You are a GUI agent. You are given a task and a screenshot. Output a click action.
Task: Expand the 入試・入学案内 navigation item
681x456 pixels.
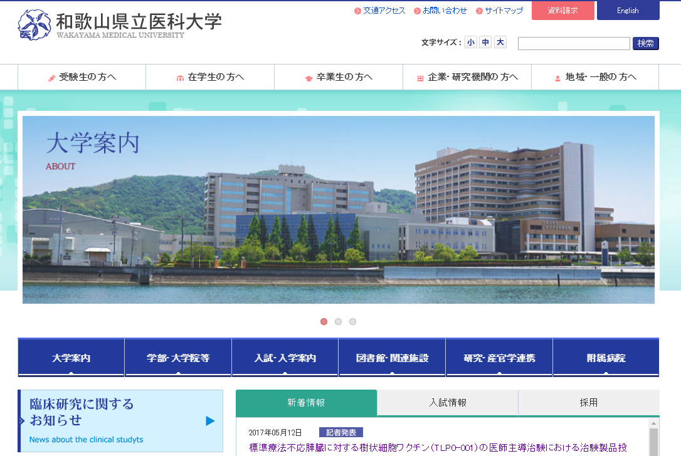[285, 358]
